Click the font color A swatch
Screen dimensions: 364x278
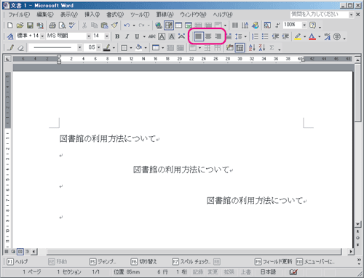312,36
